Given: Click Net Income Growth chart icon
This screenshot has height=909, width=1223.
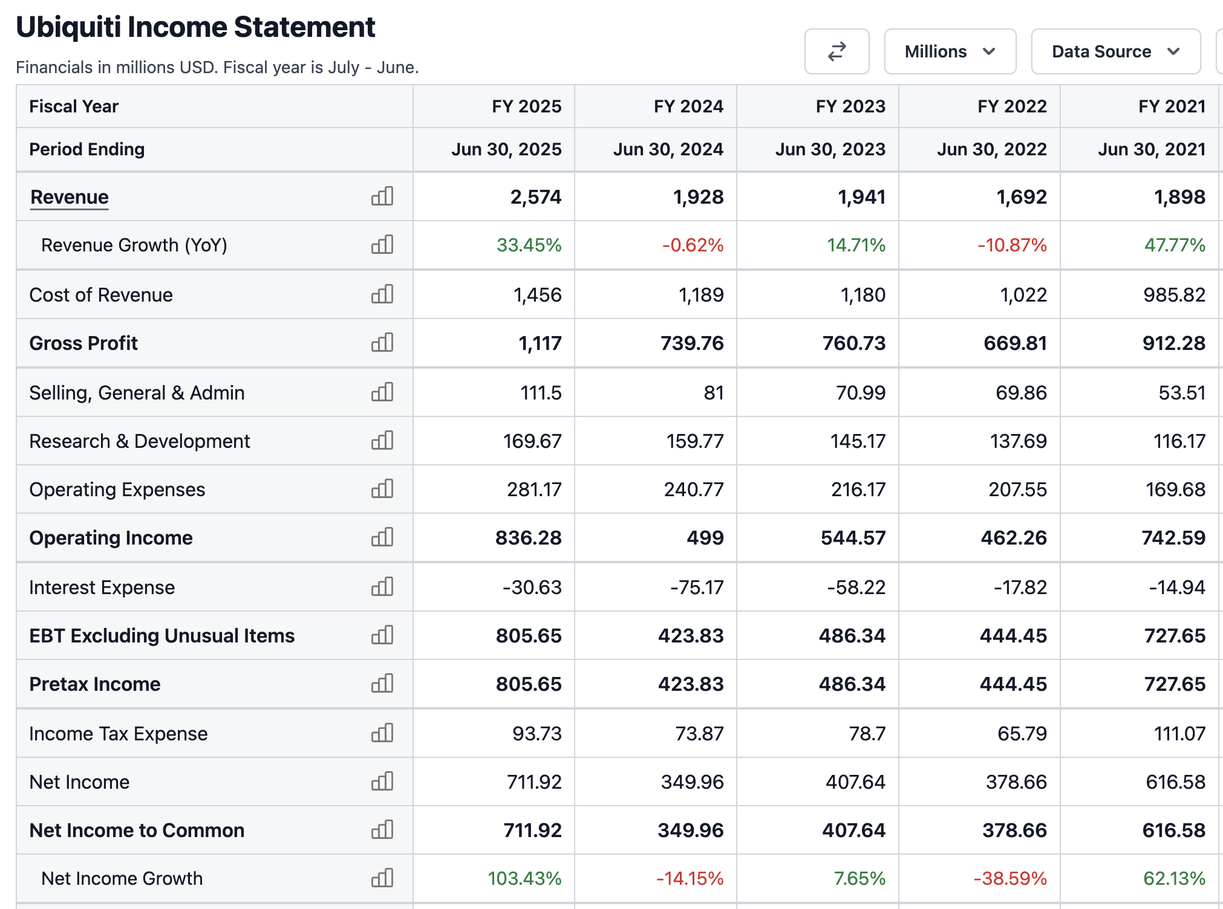Looking at the screenshot, I should click(x=382, y=878).
